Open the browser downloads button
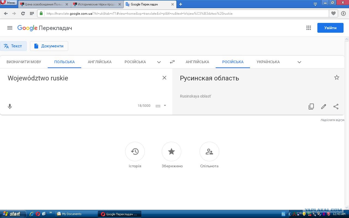 point(343,13)
